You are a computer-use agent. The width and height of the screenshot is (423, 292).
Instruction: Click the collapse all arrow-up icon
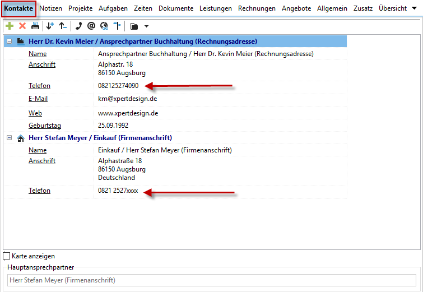click(63, 26)
